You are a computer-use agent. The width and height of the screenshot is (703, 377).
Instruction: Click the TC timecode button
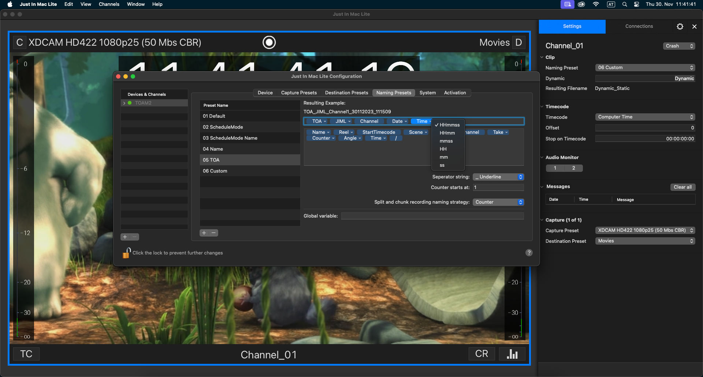pos(26,354)
